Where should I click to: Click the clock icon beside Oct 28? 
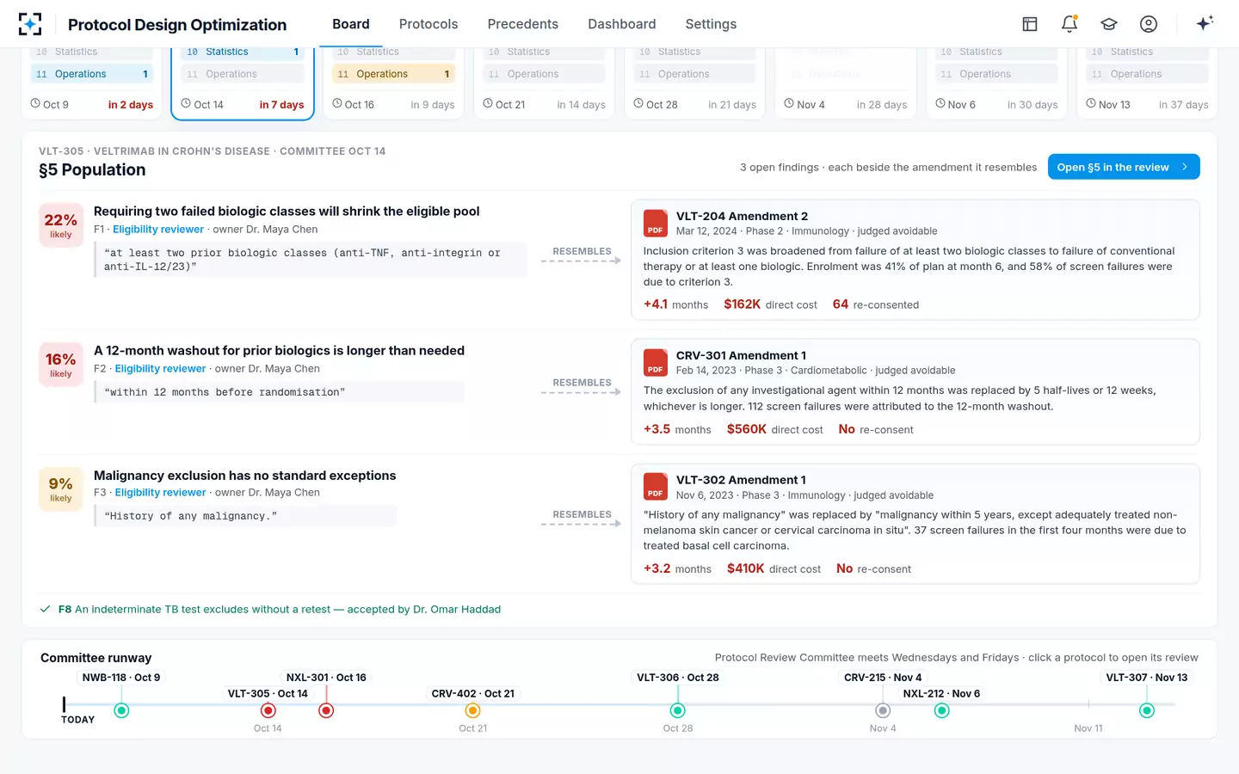(x=638, y=104)
